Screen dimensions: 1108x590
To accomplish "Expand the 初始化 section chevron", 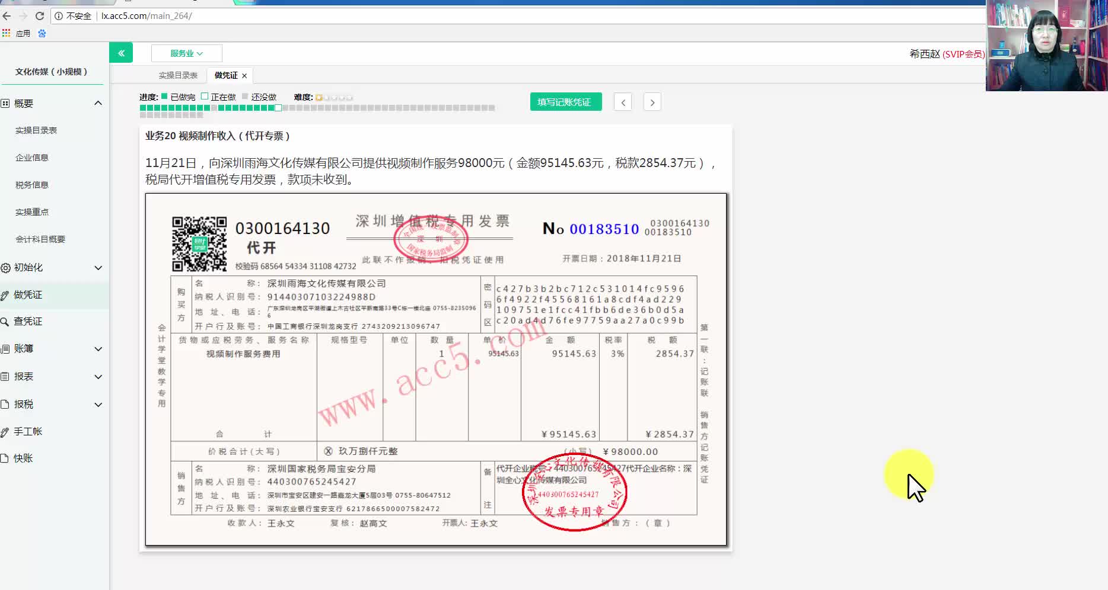I will tap(98, 268).
